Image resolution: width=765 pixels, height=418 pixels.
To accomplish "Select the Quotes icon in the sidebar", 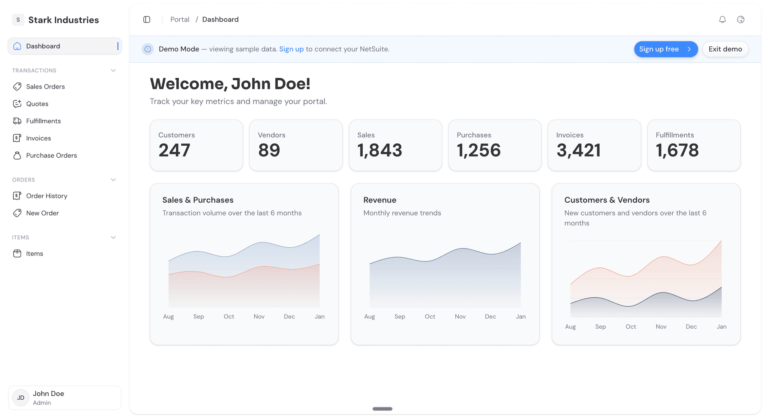I will pyautogui.click(x=17, y=103).
